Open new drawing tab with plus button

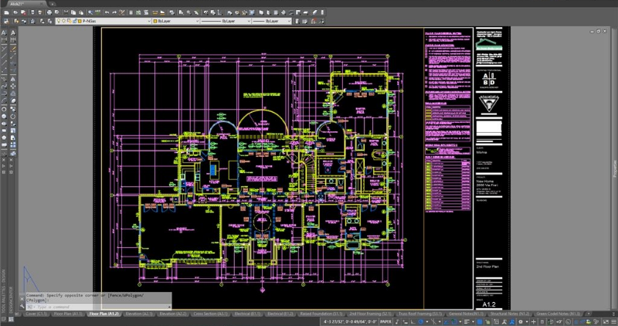point(52,4)
